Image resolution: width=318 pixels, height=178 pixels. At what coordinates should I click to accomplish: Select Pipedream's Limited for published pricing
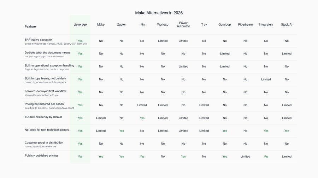(x=245, y=157)
